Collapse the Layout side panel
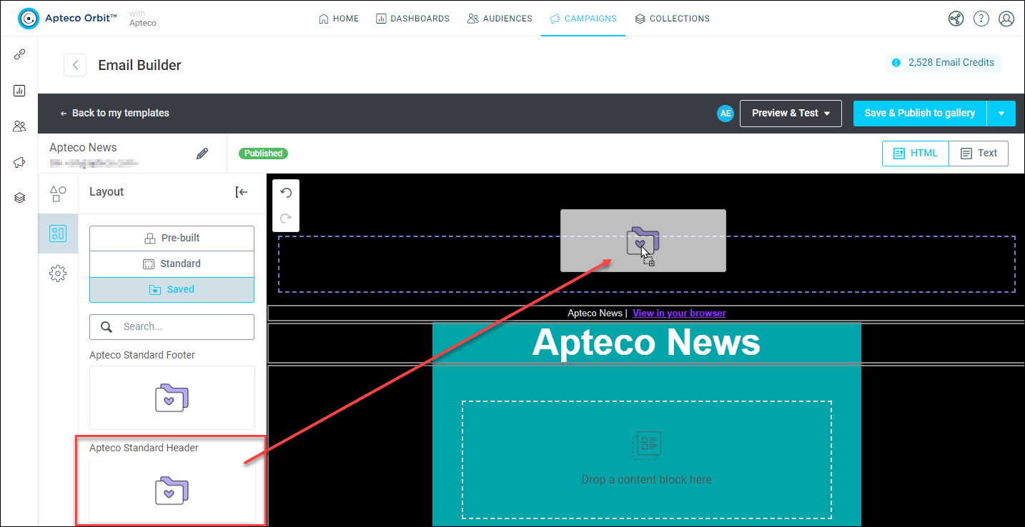Image resolution: width=1025 pixels, height=527 pixels. [242, 192]
